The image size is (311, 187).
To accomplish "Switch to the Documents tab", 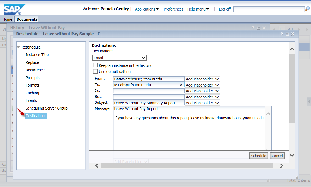I will click(27, 19).
